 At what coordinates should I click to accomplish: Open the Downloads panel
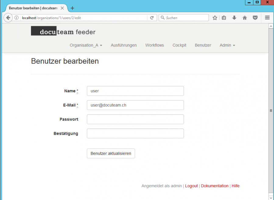(x=234, y=18)
